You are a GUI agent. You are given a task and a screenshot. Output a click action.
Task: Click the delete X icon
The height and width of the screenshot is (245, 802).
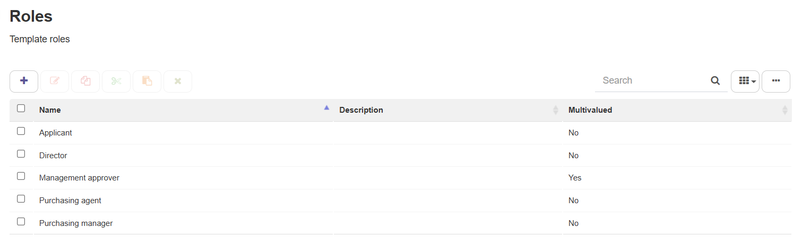click(x=178, y=81)
